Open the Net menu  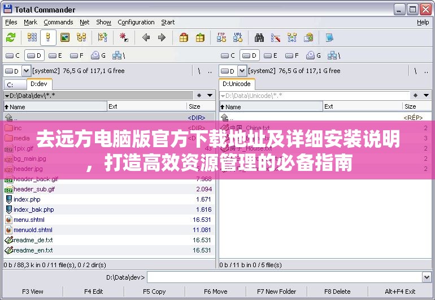(84, 22)
